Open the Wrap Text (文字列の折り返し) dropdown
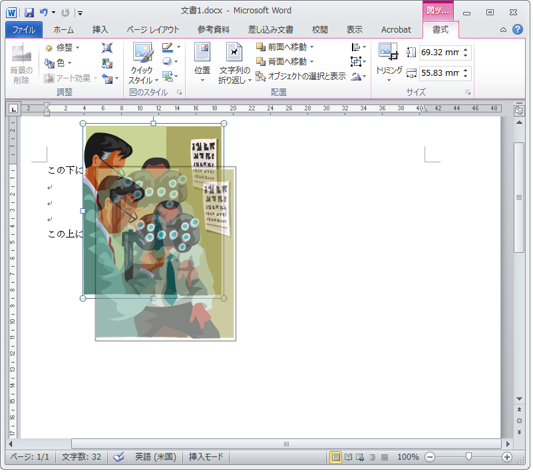Screen dimensions: 533x475 coord(235,63)
